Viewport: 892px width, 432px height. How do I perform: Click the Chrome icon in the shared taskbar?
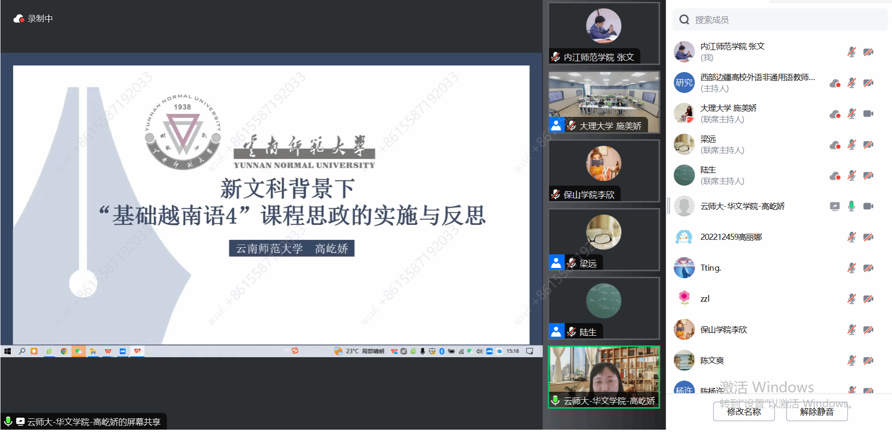[64, 351]
